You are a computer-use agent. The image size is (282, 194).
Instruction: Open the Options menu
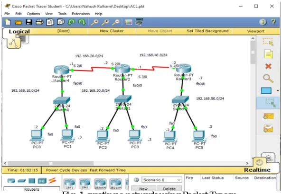(x=33, y=14)
